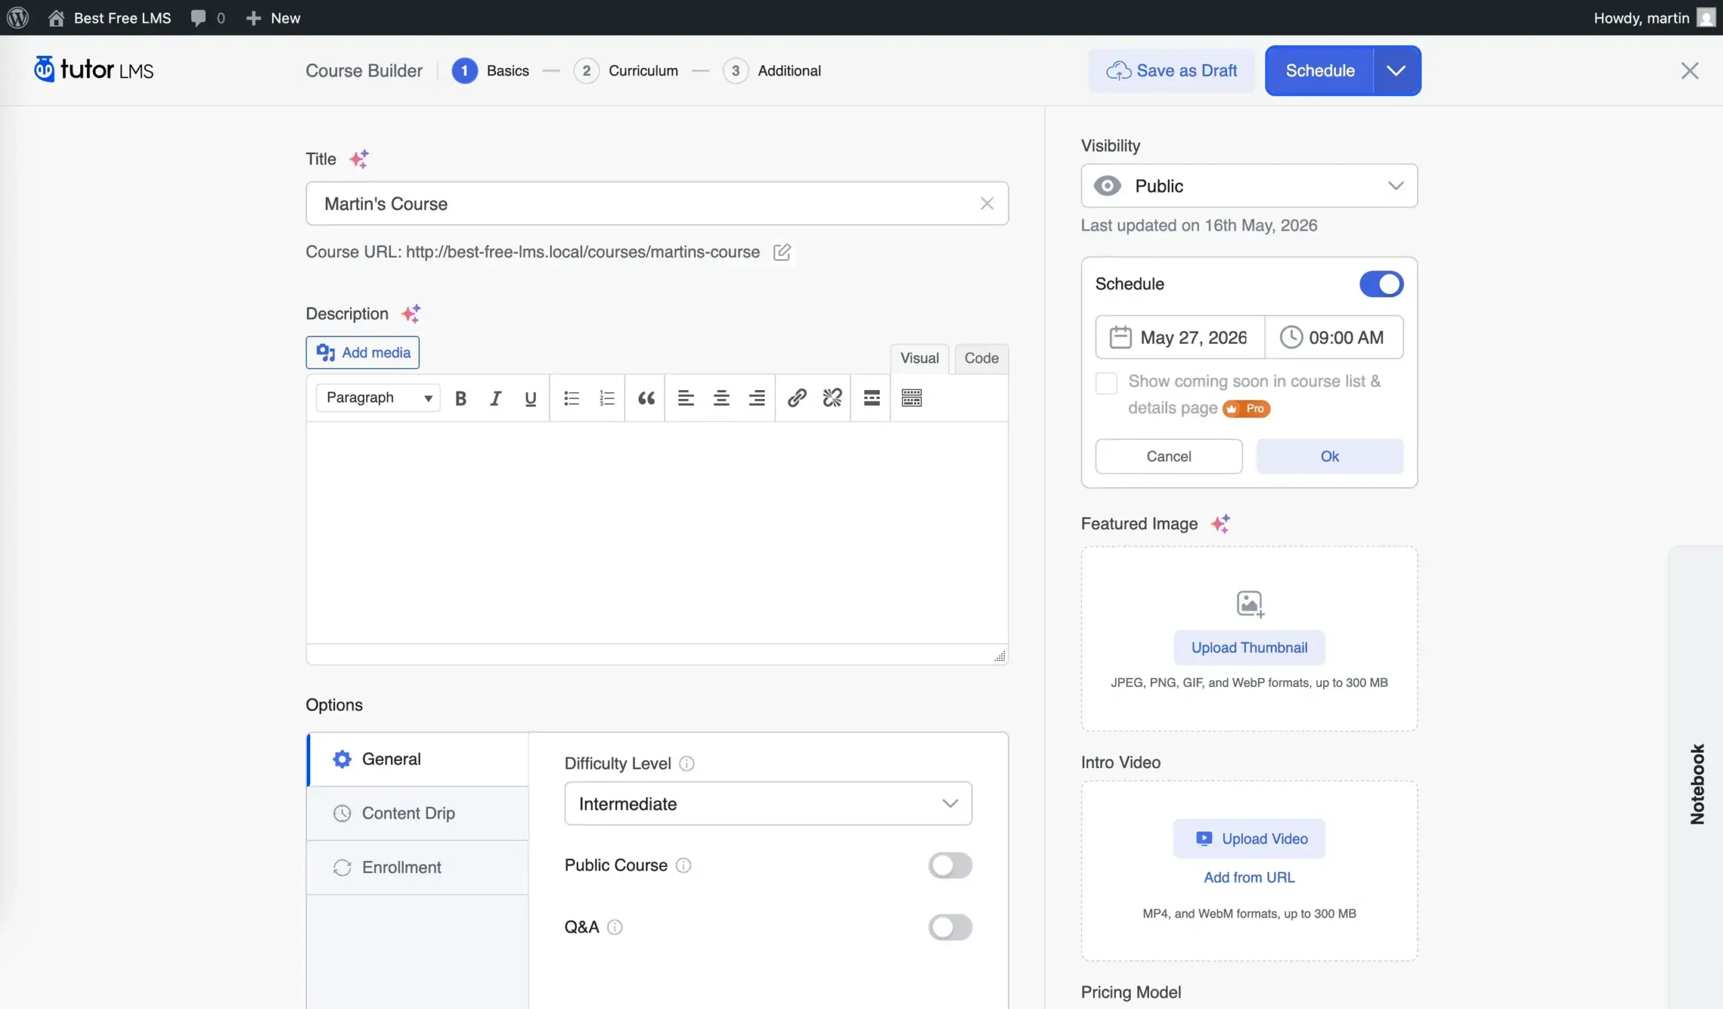This screenshot has height=1009, width=1723.
Task: Toggle underline formatting
Action: coord(530,398)
